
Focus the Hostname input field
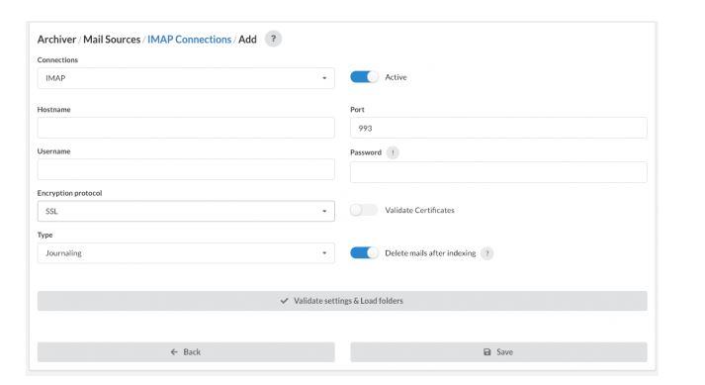click(186, 128)
